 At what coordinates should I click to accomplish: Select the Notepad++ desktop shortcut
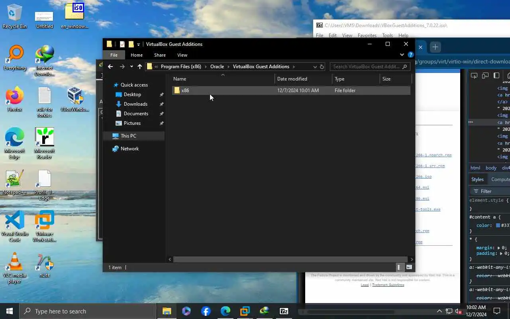15,182
